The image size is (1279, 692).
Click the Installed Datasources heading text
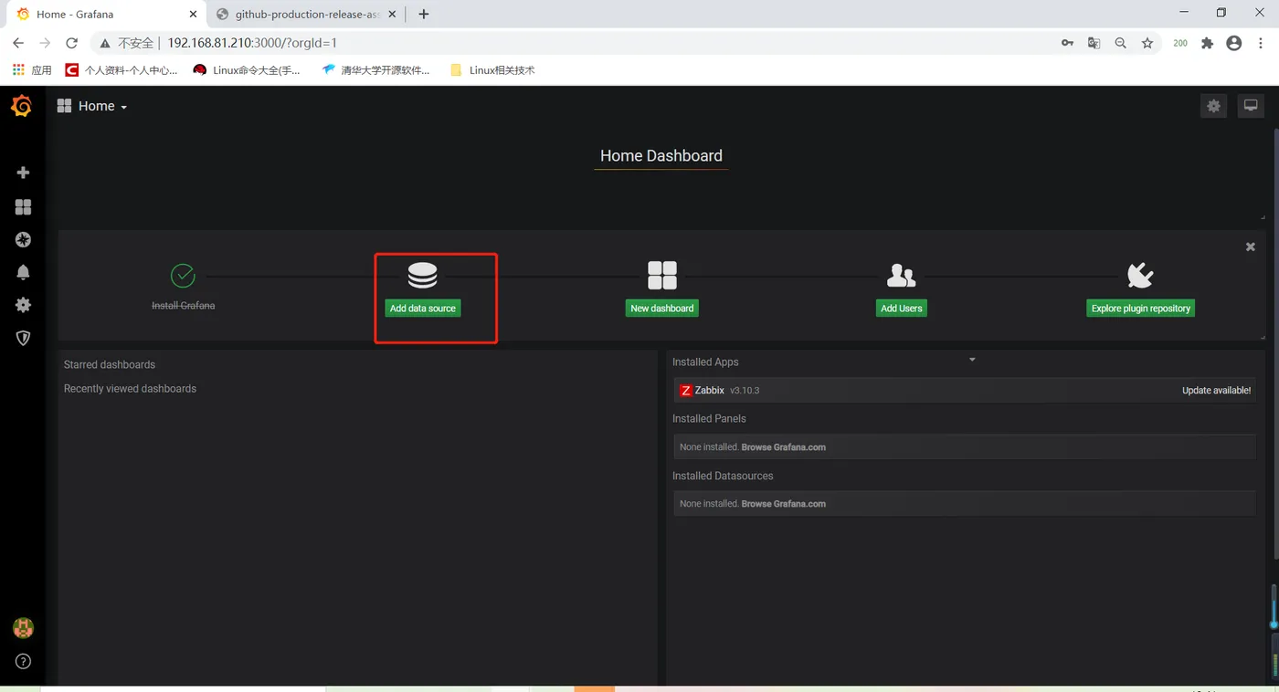pos(723,477)
